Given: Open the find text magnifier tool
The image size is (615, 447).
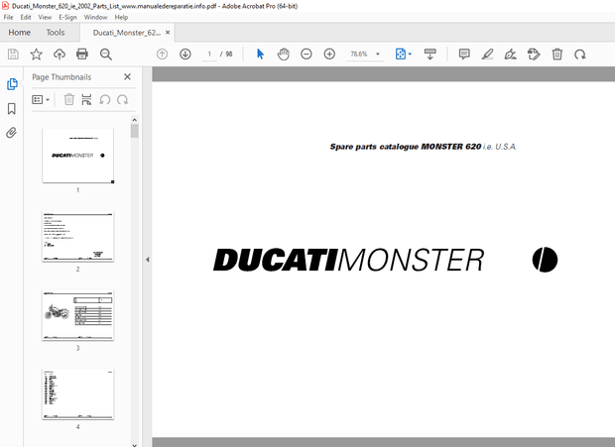Looking at the screenshot, I should pyautogui.click(x=106, y=55).
